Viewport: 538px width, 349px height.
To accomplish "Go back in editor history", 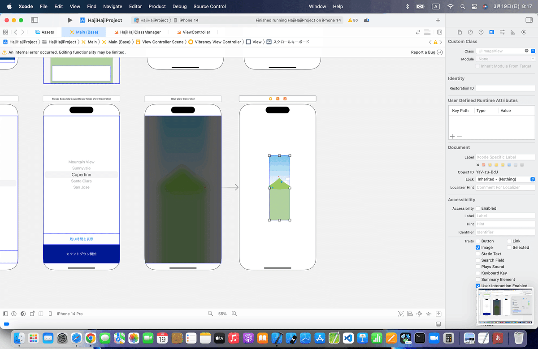I will click(x=16, y=32).
